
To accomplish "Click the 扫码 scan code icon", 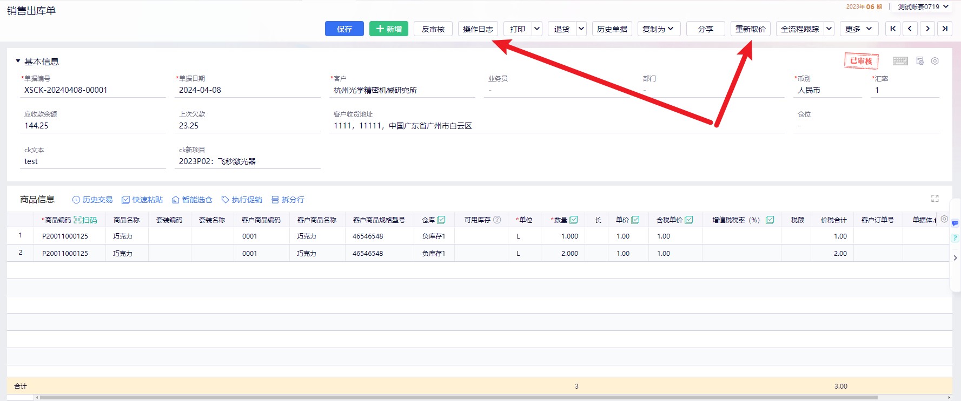I will (85, 220).
